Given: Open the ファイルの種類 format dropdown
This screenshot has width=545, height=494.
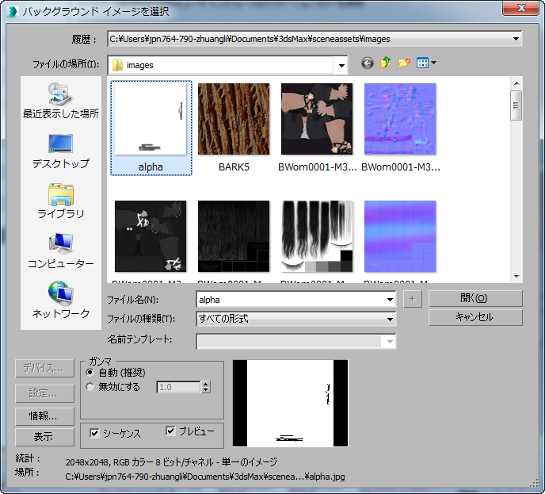Looking at the screenshot, I should point(390,319).
